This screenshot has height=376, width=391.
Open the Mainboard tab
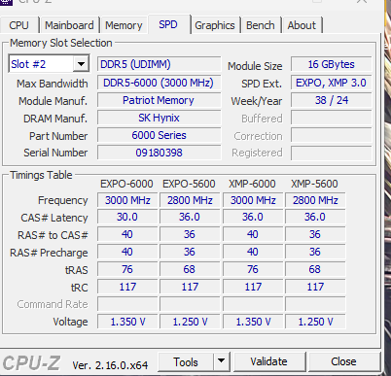[x=69, y=25]
